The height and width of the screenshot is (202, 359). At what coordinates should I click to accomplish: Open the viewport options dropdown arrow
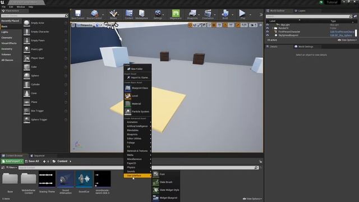73,25
